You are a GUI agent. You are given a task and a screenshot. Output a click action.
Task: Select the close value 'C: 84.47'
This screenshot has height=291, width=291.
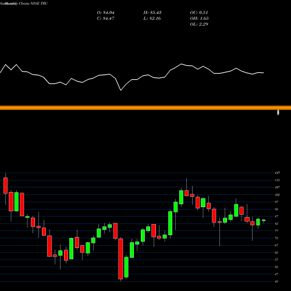[x=105, y=19]
